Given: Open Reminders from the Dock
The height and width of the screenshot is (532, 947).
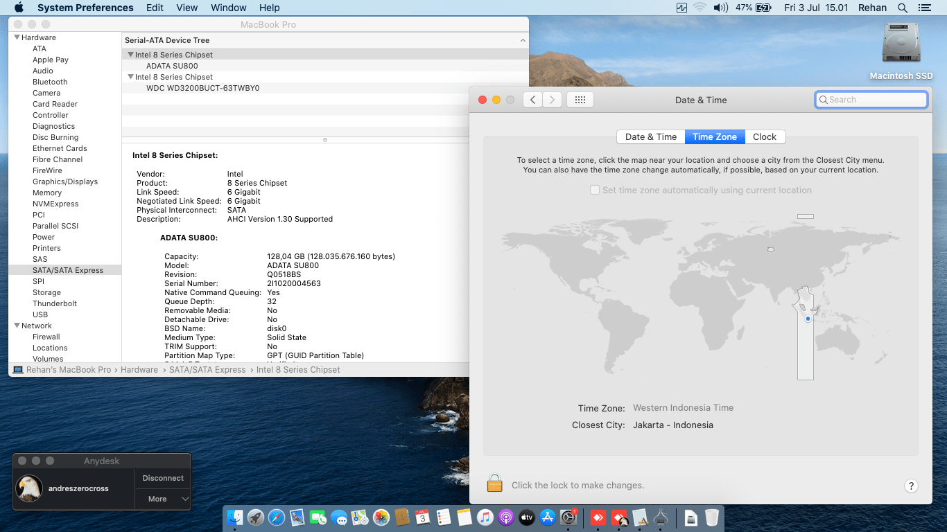Looking at the screenshot, I should pyautogui.click(x=444, y=517).
